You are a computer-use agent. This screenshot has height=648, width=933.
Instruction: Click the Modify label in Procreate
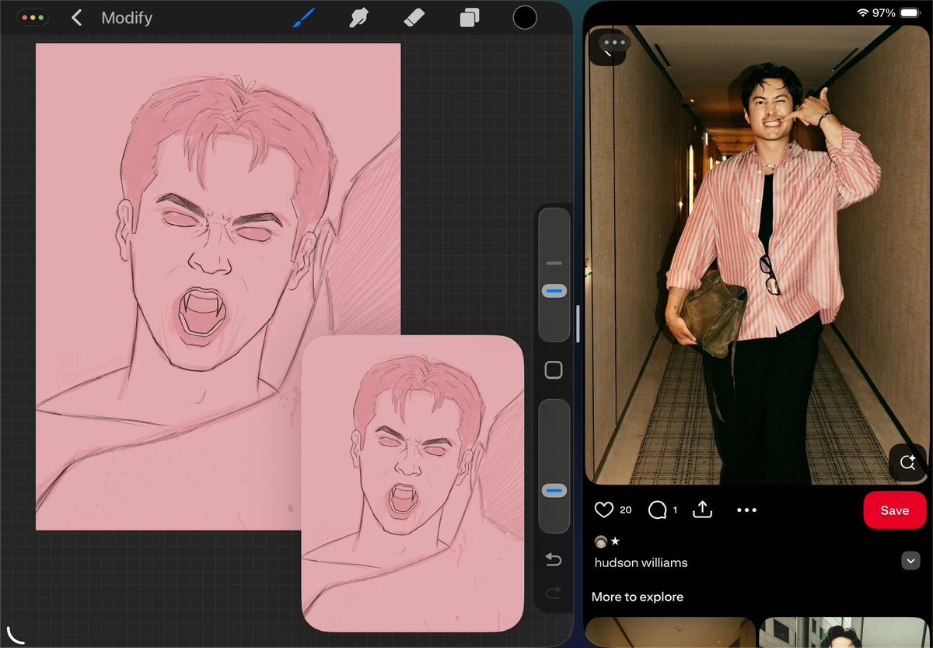(127, 17)
